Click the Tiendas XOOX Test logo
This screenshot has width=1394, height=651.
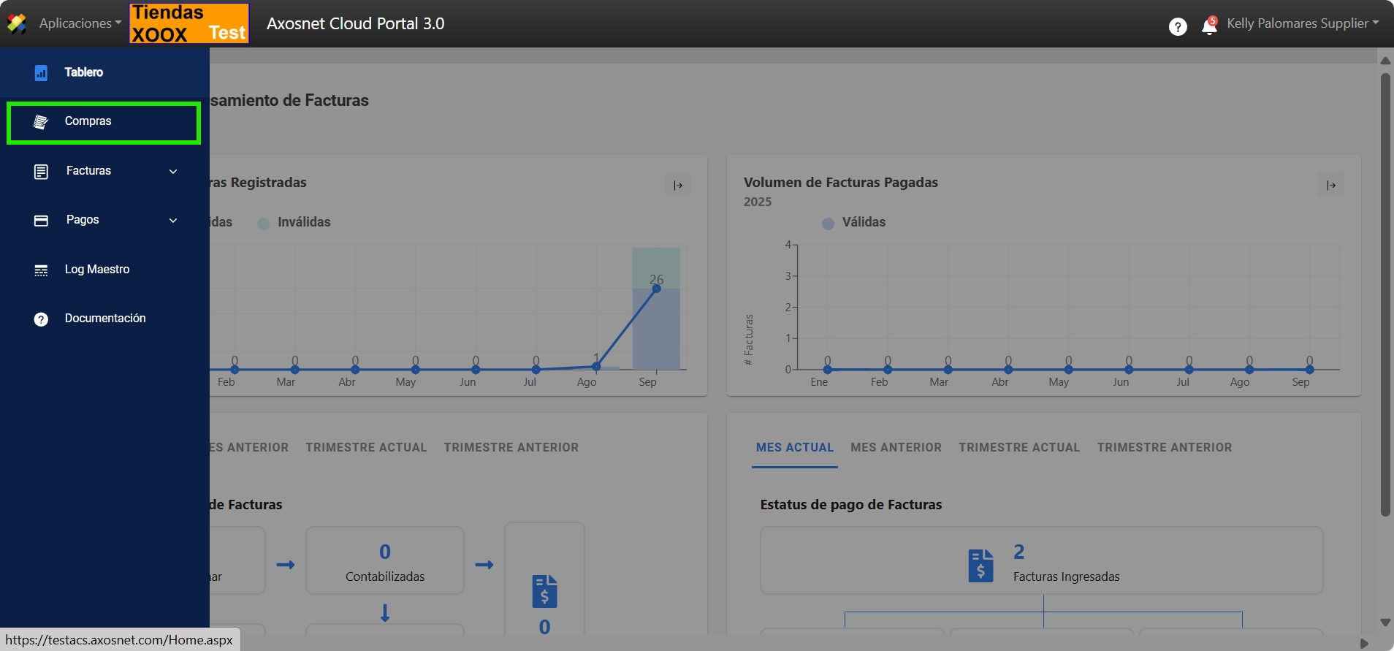tap(189, 23)
